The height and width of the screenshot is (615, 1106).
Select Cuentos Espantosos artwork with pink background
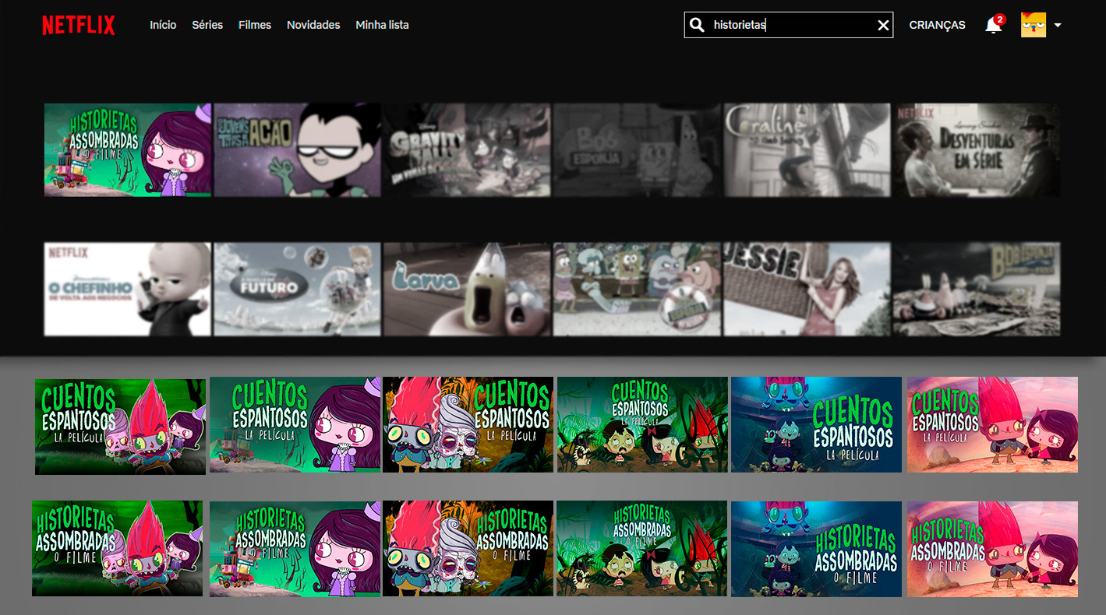point(993,425)
